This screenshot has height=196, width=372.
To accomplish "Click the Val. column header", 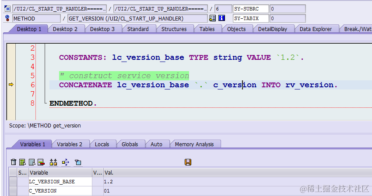I will click(x=238, y=172).
